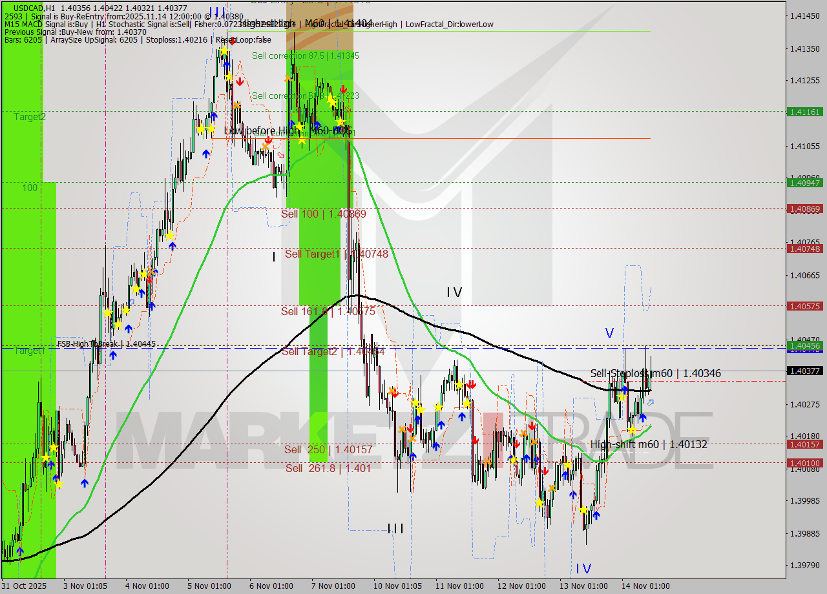Select the red sell arrow above the 7 Nov high
Image resolution: width=827 pixels, height=594 pixels.
[343, 90]
